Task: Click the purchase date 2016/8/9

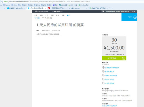Action: point(105,64)
